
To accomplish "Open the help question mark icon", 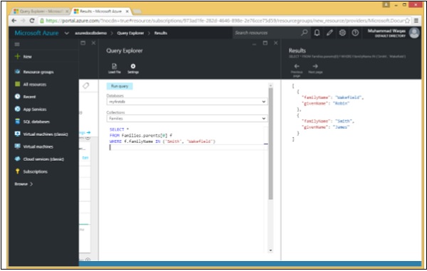I will [355, 33].
